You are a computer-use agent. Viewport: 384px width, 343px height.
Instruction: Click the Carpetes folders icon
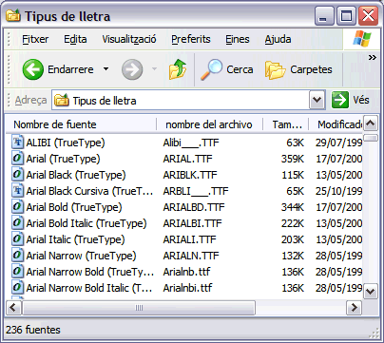(275, 69)
